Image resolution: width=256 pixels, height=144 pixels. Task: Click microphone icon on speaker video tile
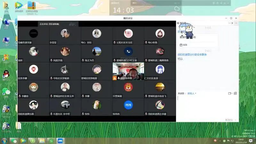point(119,78)
